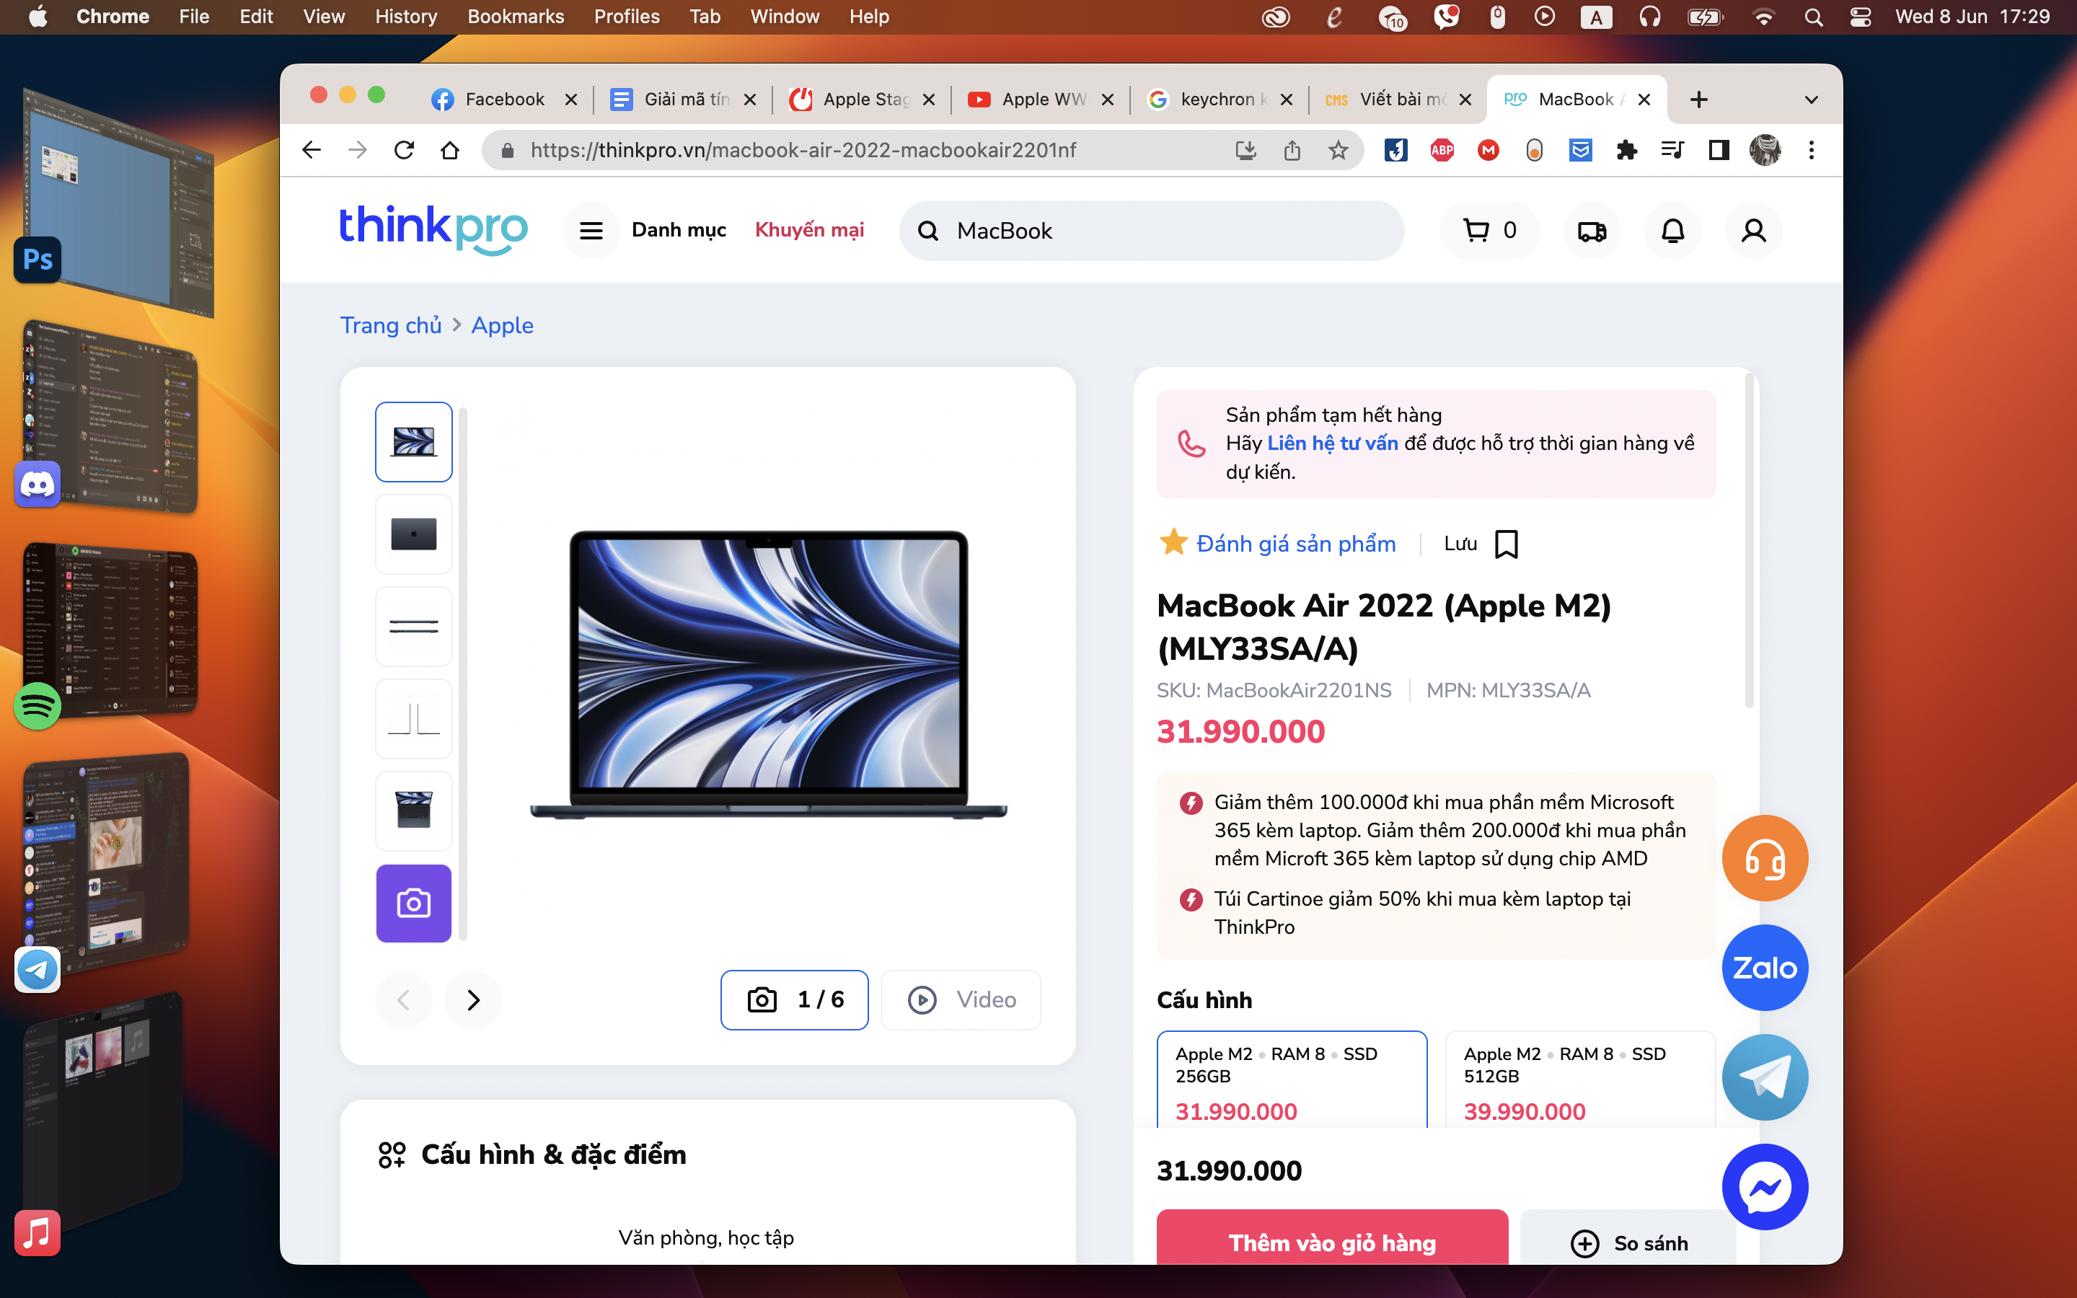Switch gallery to Video mode
Viewport: 2077px width, 1298px height.
tap(961, 1000)
